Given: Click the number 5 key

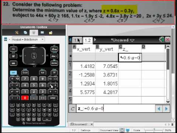Looking at the screenshot, I should click(x=34, y=85).
